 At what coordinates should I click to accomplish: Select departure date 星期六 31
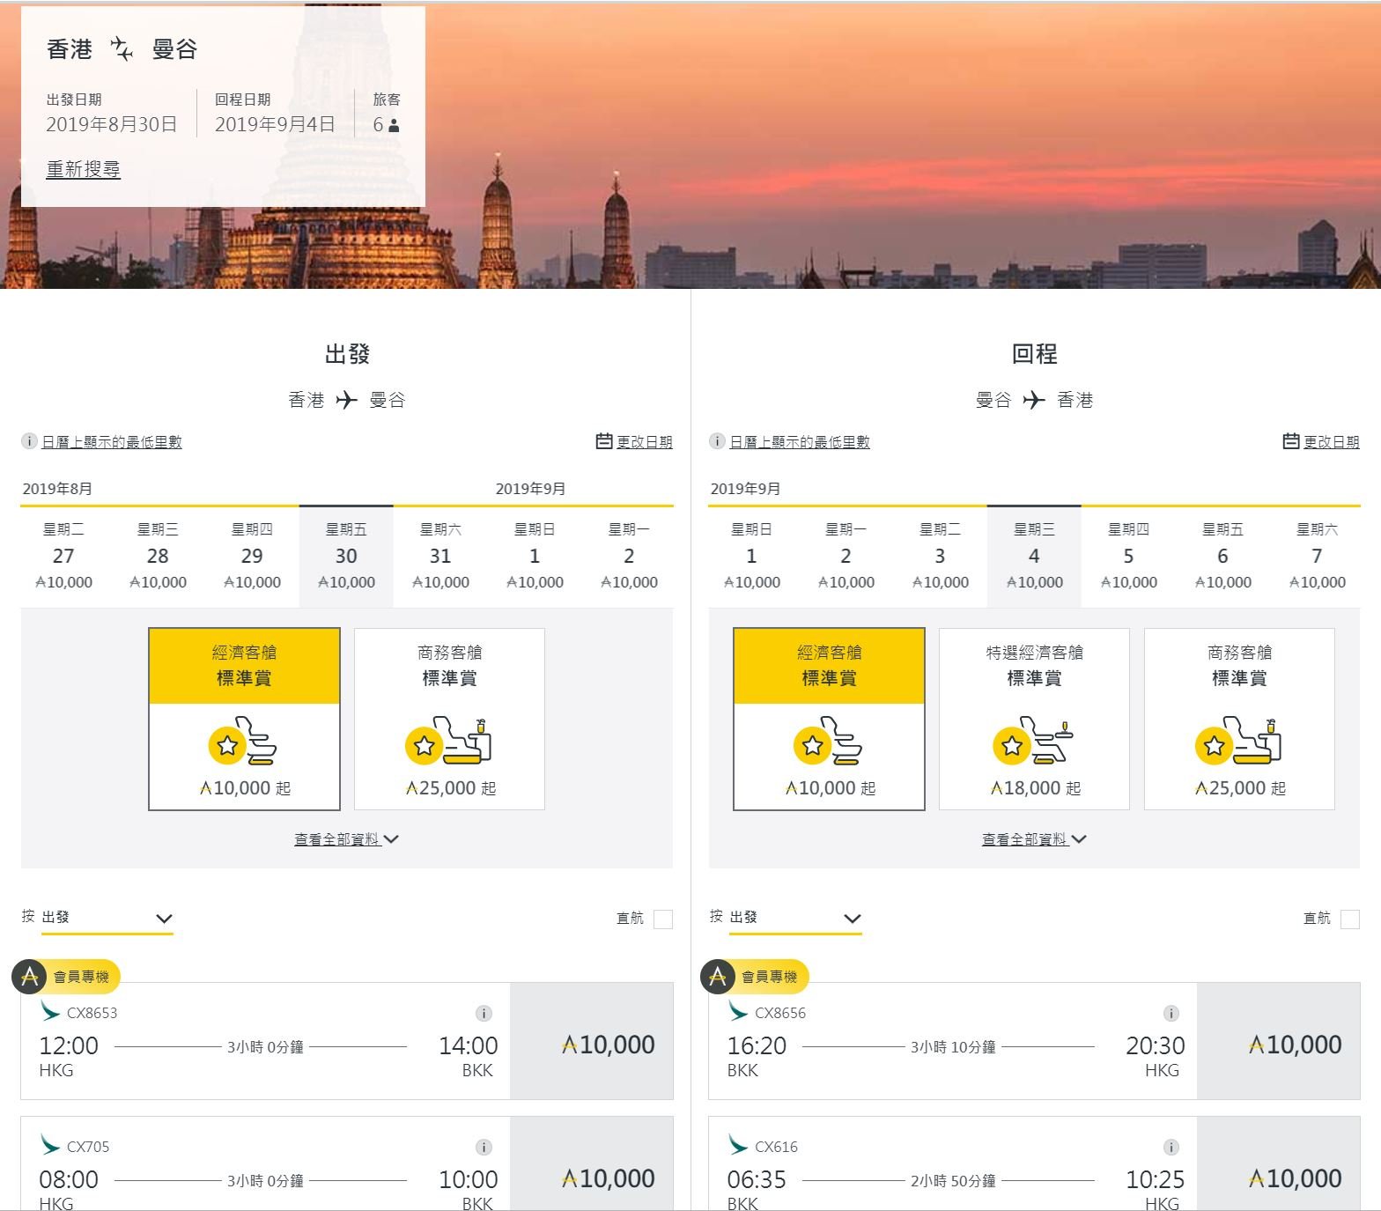coord(440,557)
